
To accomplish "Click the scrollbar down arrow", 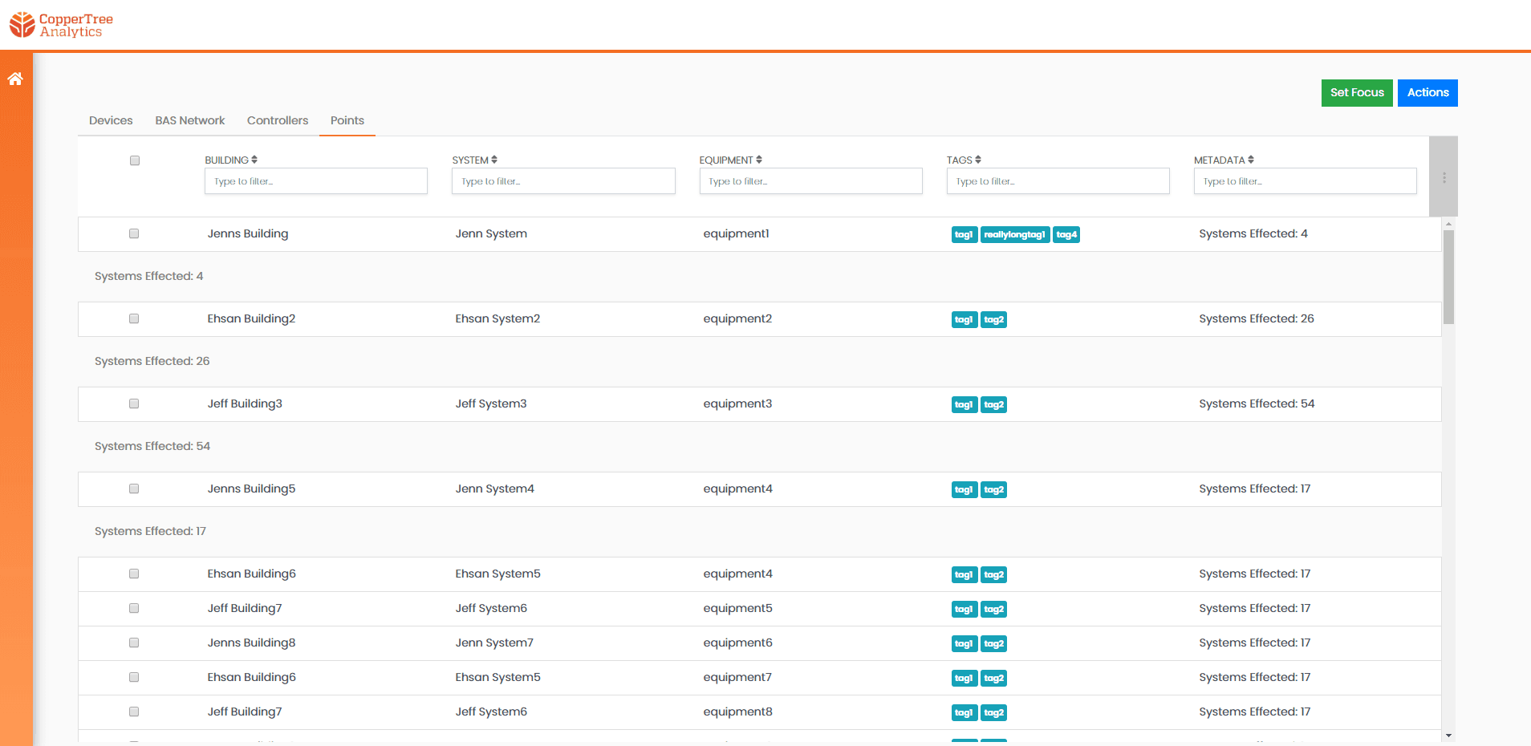I will tap(1448, 736).
